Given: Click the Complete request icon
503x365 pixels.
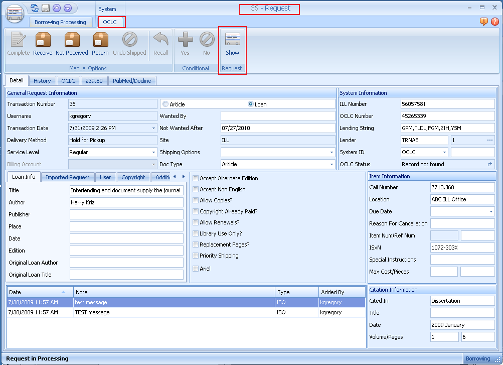Looking at the screenshot, I should click(19, 41).
